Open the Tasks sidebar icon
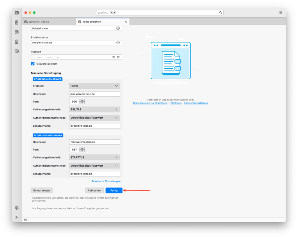 point(17,42)
